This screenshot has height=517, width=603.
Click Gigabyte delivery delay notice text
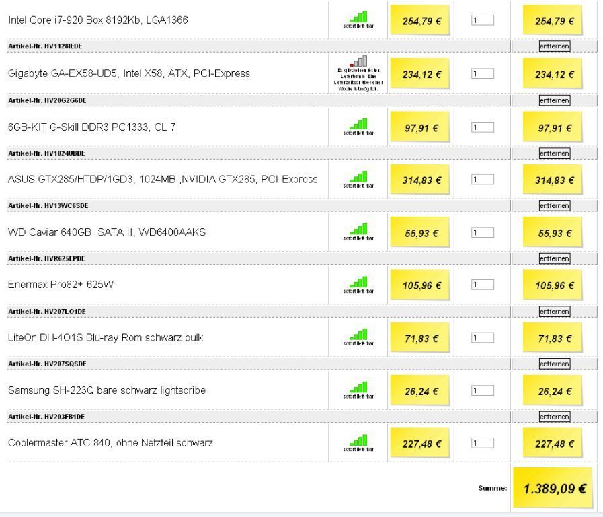point(358,79)
